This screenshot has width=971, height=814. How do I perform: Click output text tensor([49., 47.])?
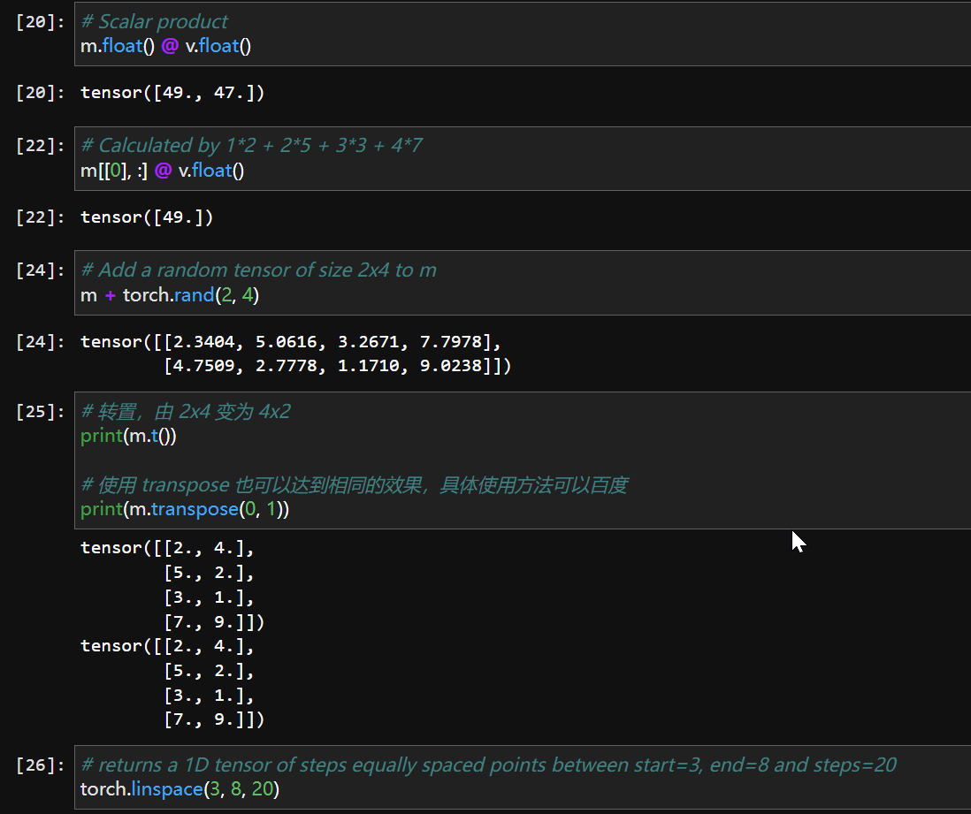pyautogui.click(x=172, y=93)
